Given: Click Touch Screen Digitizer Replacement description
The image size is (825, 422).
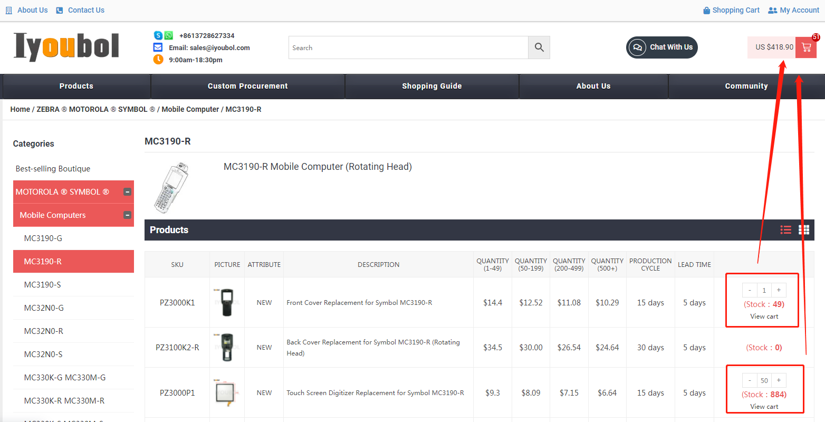Looking at the screenshot, I should (375, 393).
